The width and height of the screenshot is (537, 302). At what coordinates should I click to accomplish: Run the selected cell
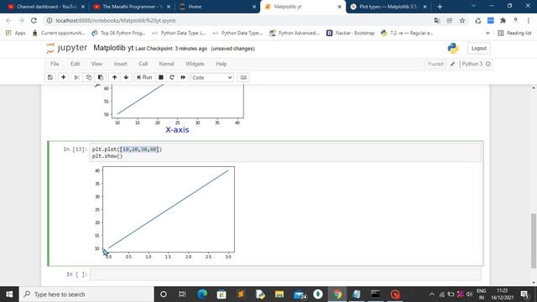pyautogui.click(x=144, y=77)
